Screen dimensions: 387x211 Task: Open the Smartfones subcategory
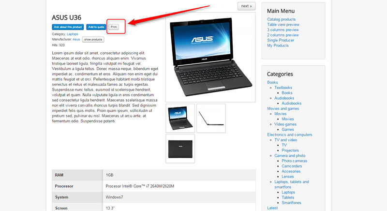[x=291, y=203]
